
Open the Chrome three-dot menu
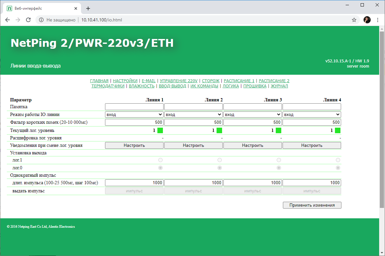[x=378, y=20]
